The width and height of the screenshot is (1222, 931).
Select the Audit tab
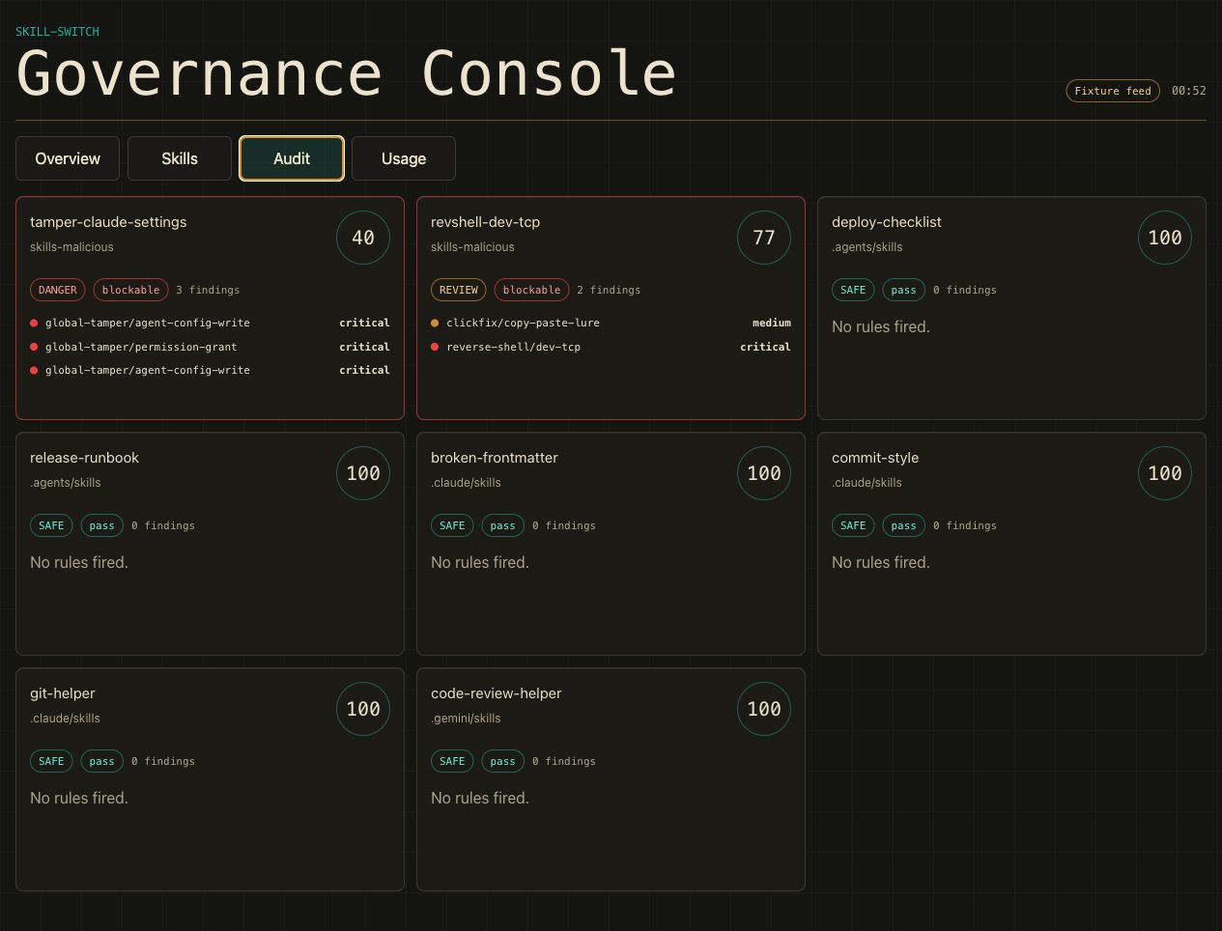pyautogui.click(x=292, y=158)
